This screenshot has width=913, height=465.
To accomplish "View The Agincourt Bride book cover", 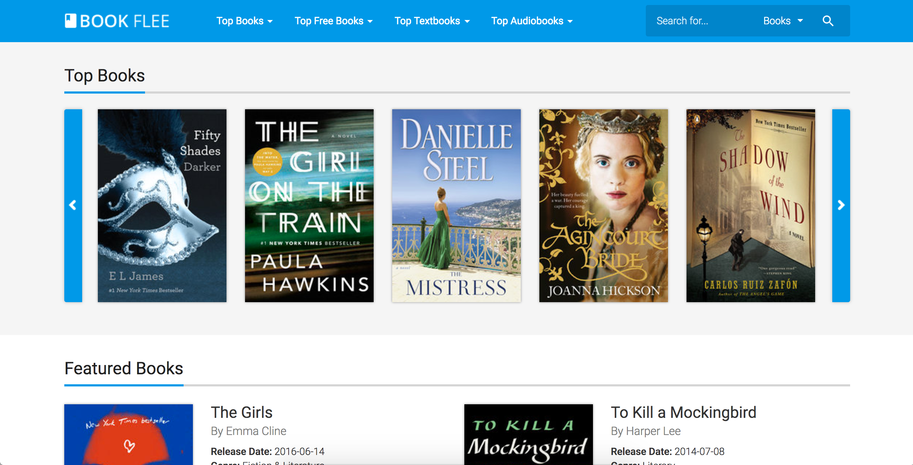I will point(603,205).
